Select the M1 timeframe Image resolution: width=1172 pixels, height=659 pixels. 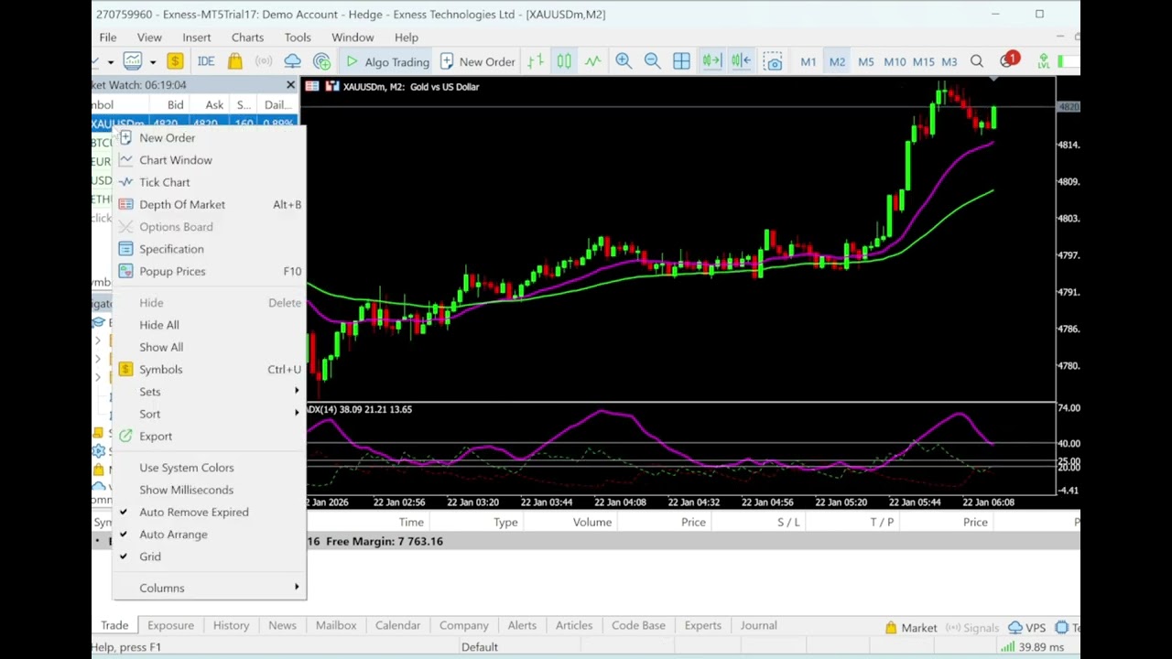coord(808,61)
